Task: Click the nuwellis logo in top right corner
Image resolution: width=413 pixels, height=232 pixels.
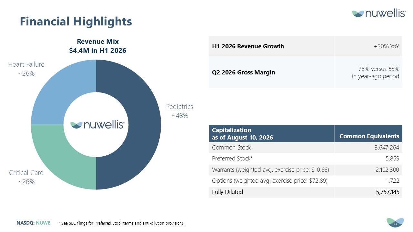Action: tap(379, 13)
